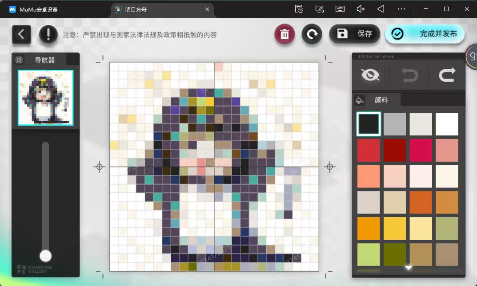Click the navigator penguin thumbnail preview
Screen dimensions: 477x286
coord(46,98)
